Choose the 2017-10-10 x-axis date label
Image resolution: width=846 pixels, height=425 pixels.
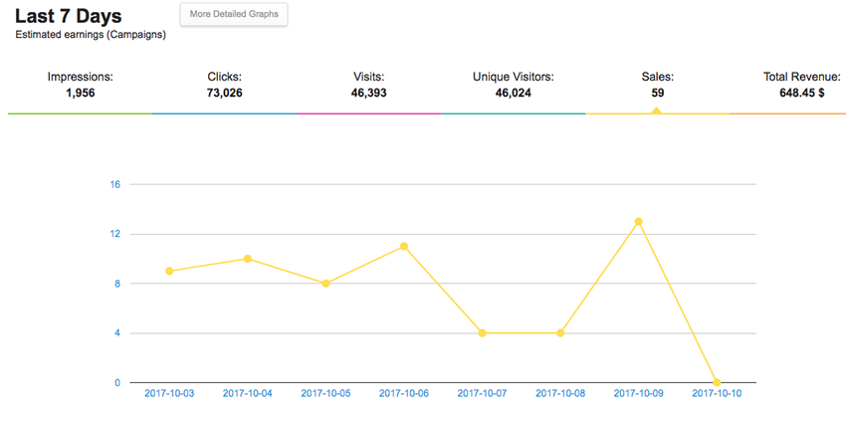(717, 394)
